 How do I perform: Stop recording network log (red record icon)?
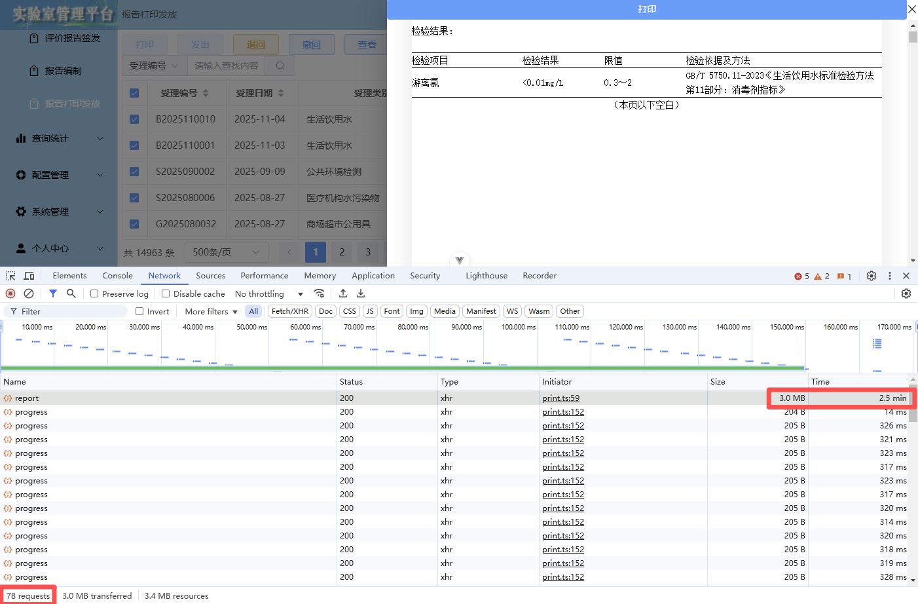(x=9, y=293)
